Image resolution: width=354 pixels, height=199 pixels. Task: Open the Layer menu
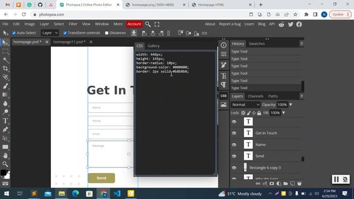(44, 24)
